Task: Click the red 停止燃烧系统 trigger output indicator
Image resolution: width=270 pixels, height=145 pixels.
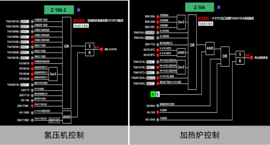Action: pos(251,58)
